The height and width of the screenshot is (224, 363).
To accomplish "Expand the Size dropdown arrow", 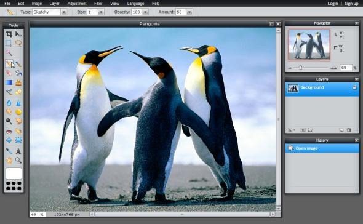I will point(101,12).
